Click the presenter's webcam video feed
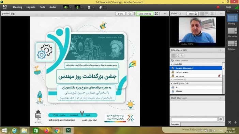The width and height of the screenshot is (239, 134). 197,30
